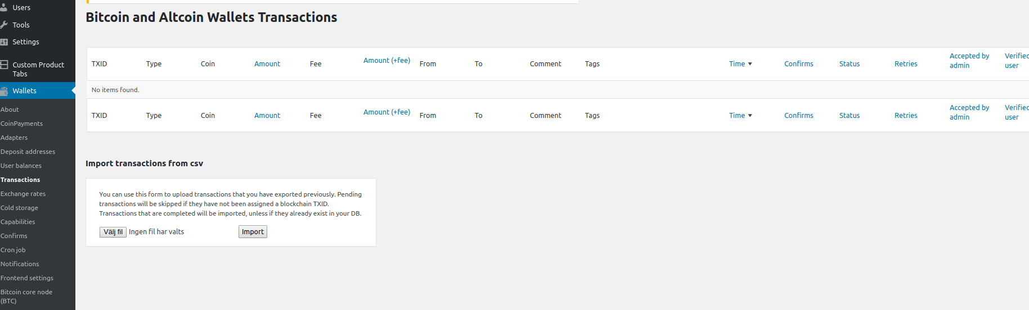Viewport: 1029px width, 310px height.
Task: Open Cron job settings
Action: 13,250
